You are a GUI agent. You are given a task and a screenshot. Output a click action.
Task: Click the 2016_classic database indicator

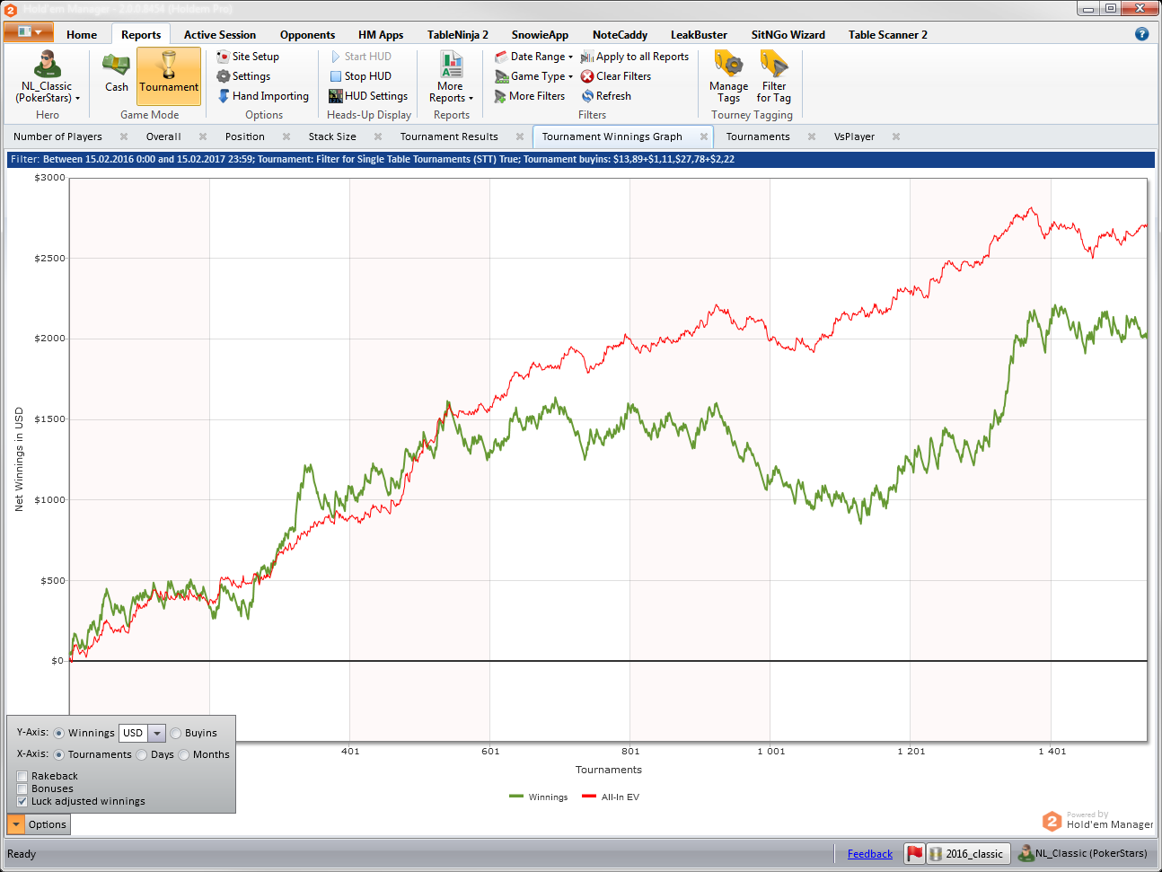[968, 853]
